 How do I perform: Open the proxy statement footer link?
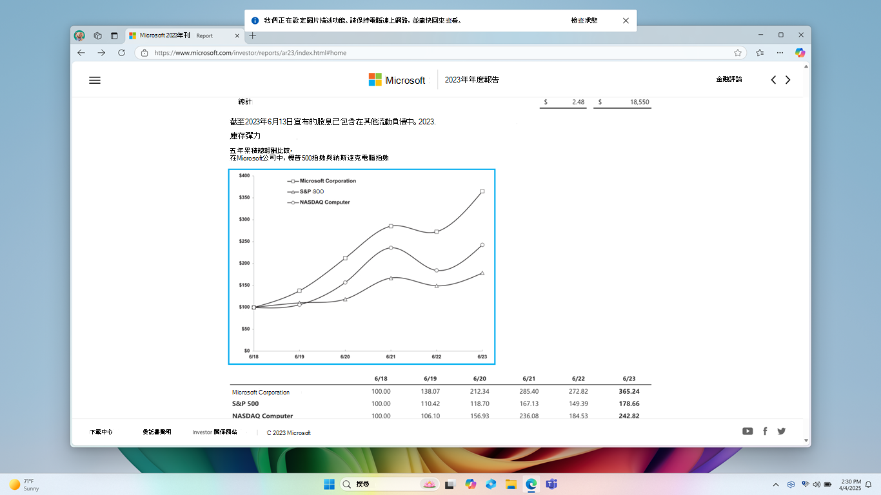click(x=157, y=432)
